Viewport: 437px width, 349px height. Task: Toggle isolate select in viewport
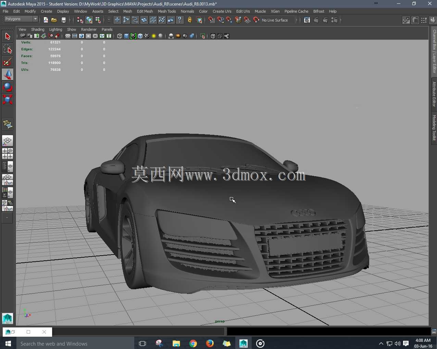pos(202,36)
